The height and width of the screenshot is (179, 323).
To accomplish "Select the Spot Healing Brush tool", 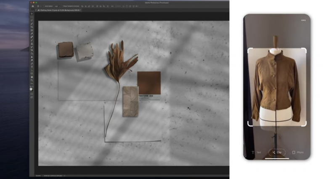I will pyautogui.click(x=32, y=37).
